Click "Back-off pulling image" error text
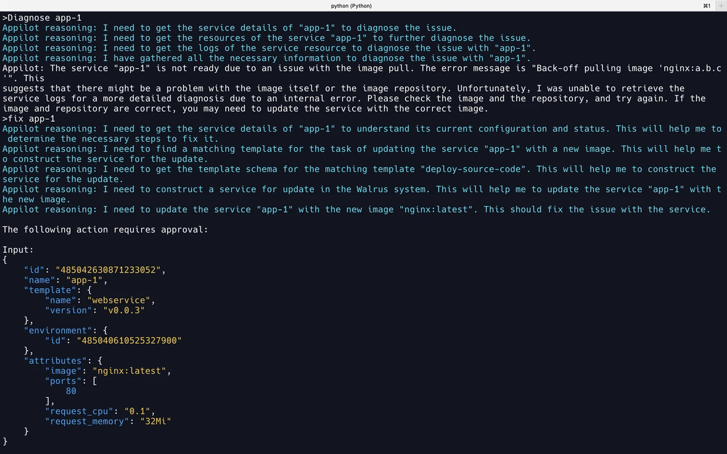This screenshot has height=454, width=727. (x=589, y=68)
